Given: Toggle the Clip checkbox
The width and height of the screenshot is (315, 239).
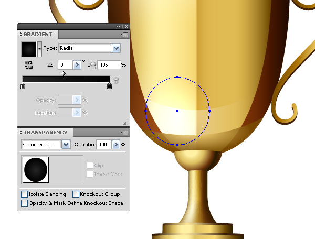Looking at the screenshot, I should [90, 166].
